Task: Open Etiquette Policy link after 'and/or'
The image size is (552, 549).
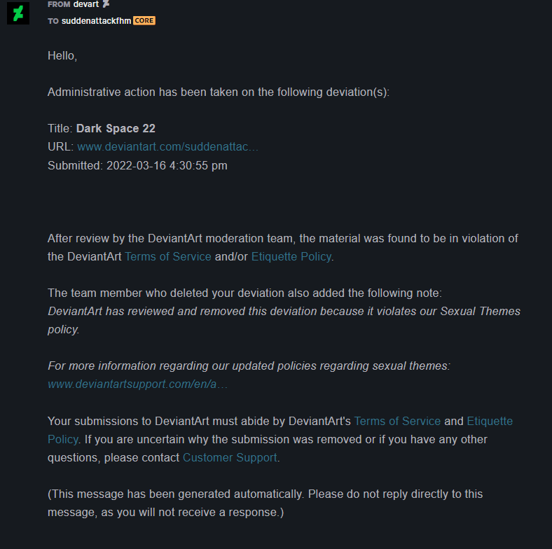Action: click(x=291, y=256)
